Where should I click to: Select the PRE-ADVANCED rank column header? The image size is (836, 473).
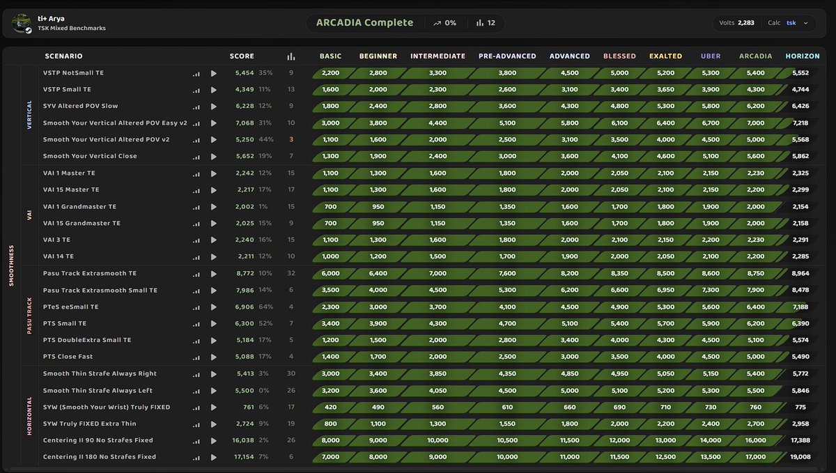click(507, 56)
